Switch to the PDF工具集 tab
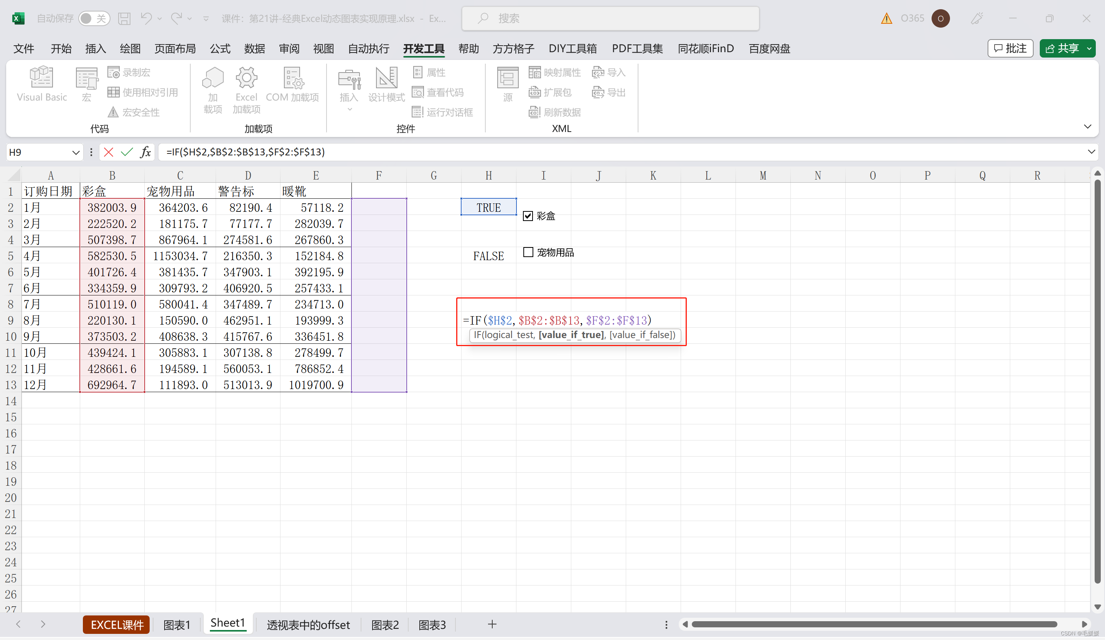 pyautogui.click(x=638, y=49)
